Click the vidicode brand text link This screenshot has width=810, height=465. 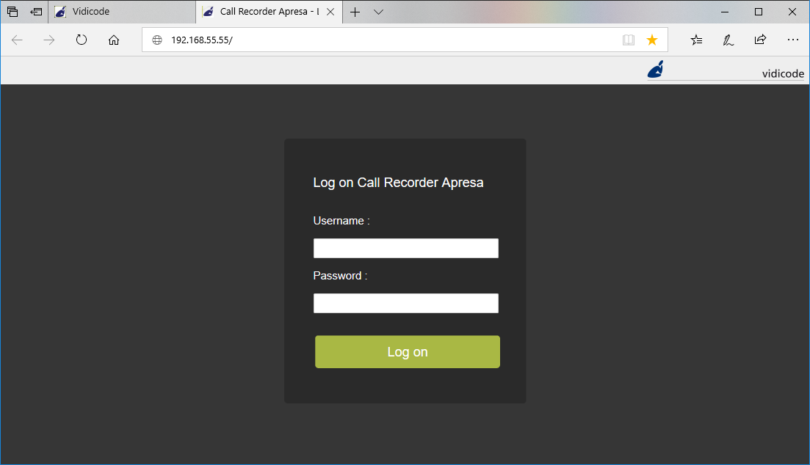point(783,73)
